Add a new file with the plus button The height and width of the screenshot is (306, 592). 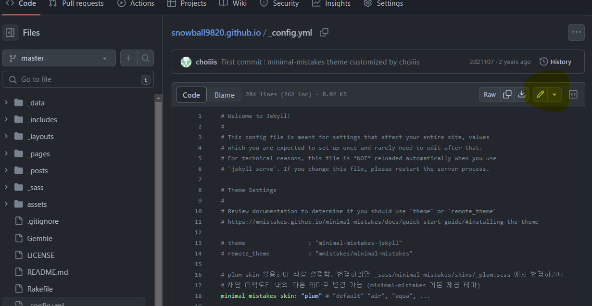coord(128,58)
